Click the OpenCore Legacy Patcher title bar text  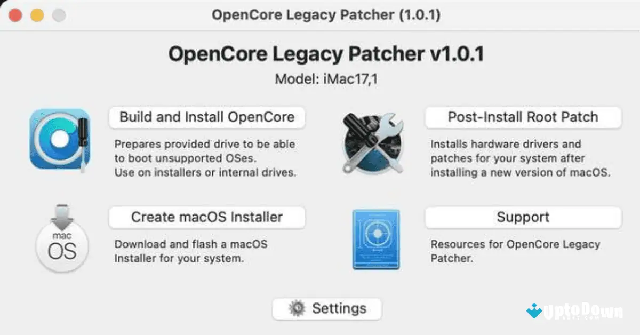326,14
